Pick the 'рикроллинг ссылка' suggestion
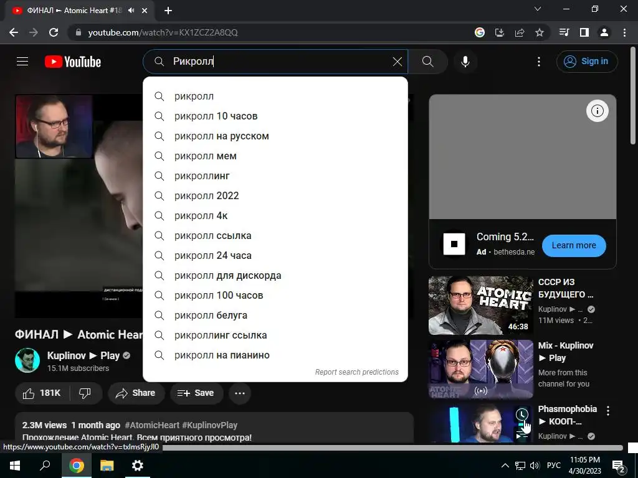The width and height of the screenshot is (638, 478). (275, 335)
